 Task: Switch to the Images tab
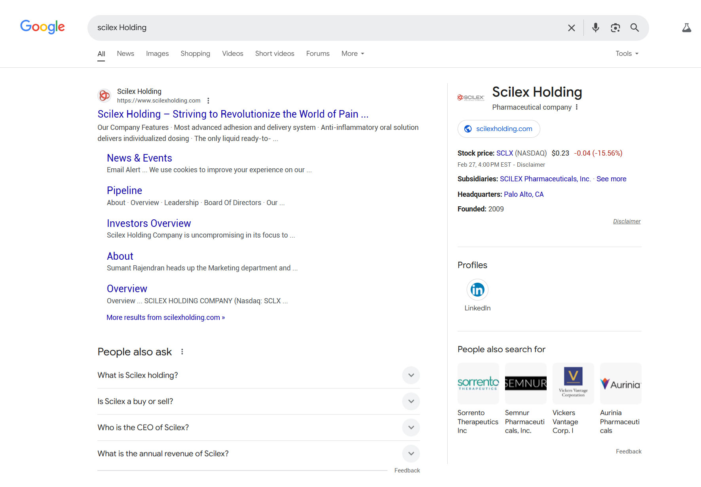157,53
